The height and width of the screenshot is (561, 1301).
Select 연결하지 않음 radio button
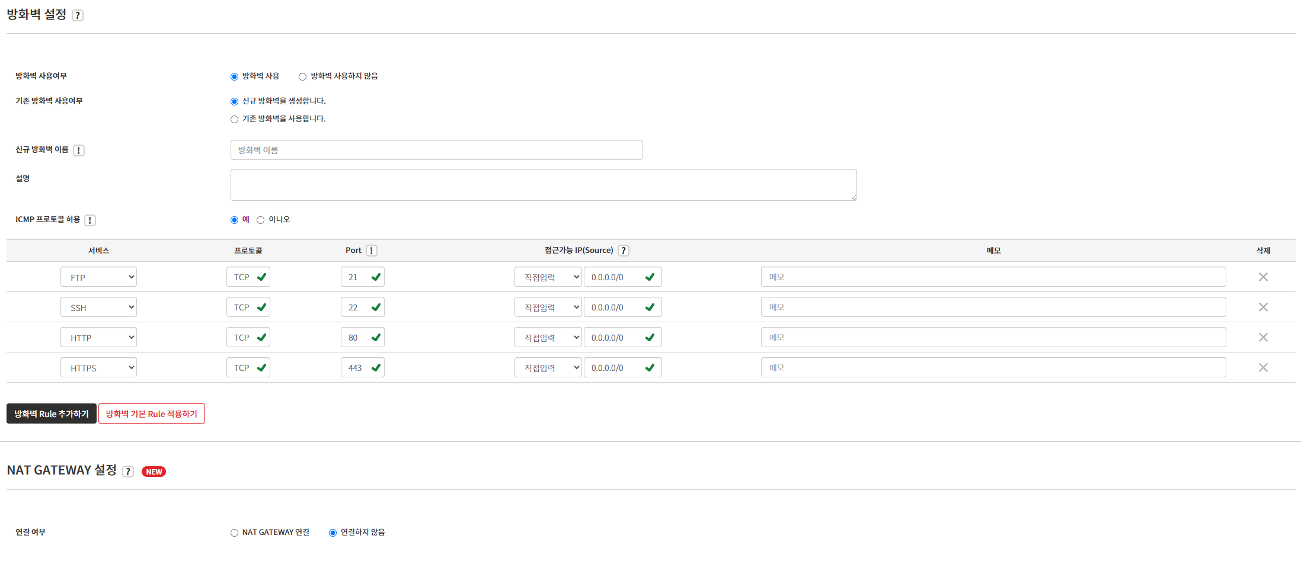point(333,533)
